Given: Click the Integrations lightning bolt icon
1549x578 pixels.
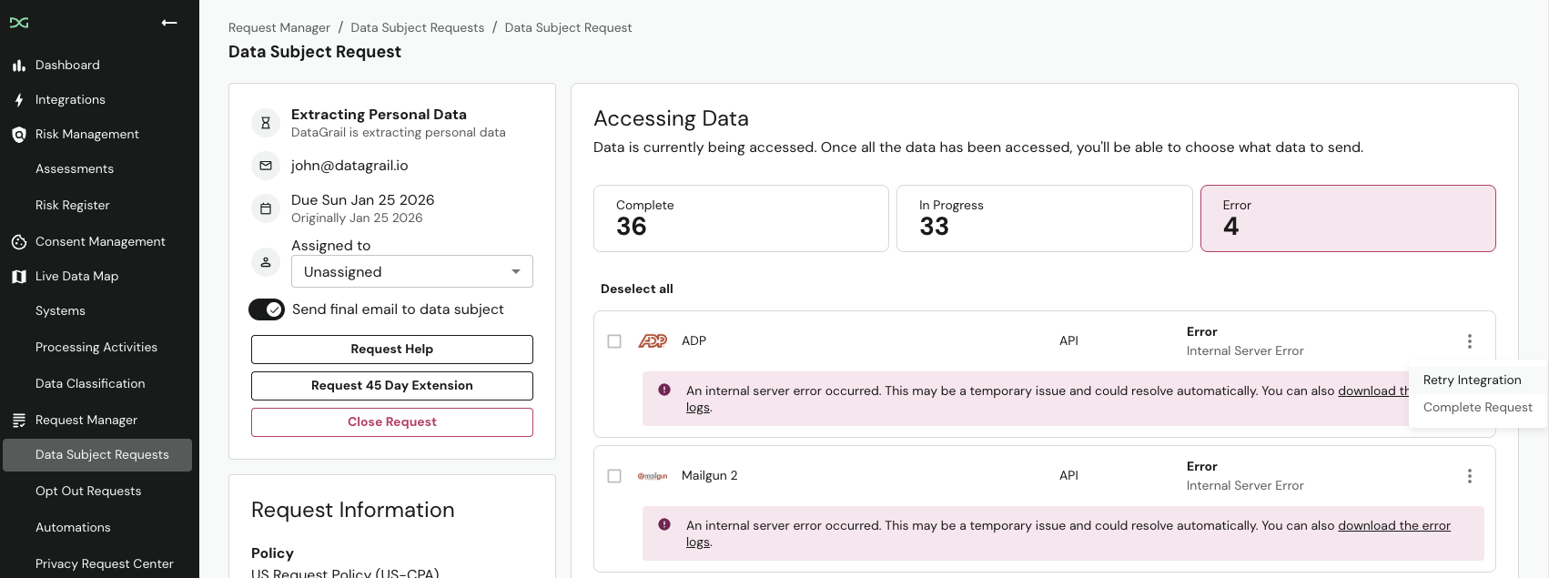Looking at the screenshot, I should pos(18,100).
